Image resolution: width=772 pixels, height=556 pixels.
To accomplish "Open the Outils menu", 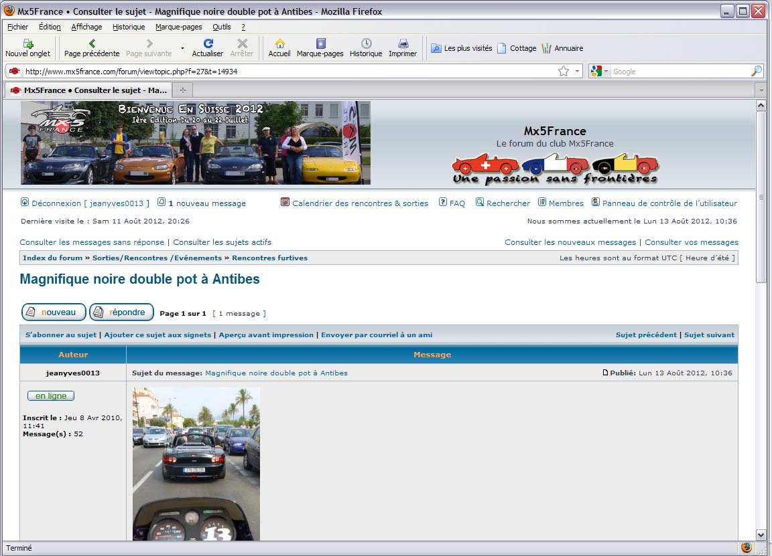I will point(222,27).
